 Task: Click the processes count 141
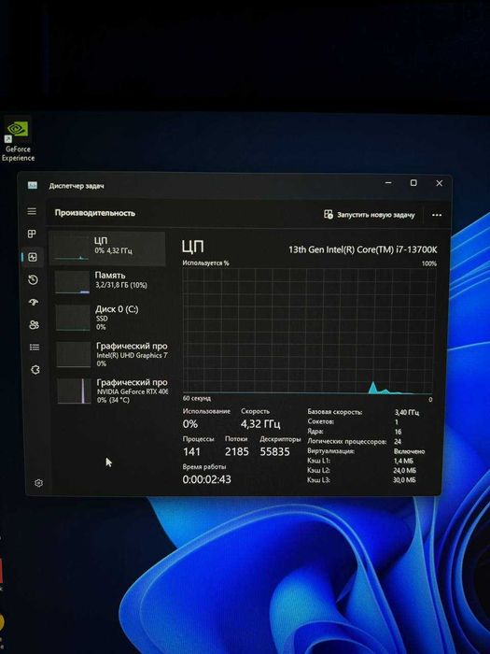coord(191,451)
